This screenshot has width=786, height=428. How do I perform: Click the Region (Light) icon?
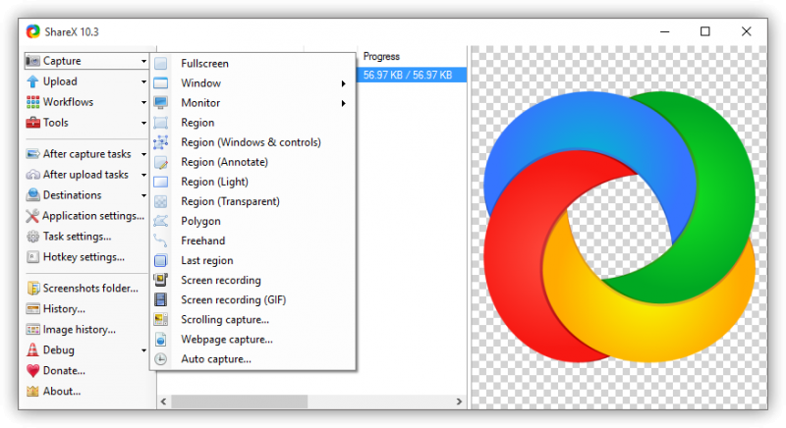coord(160,182)
